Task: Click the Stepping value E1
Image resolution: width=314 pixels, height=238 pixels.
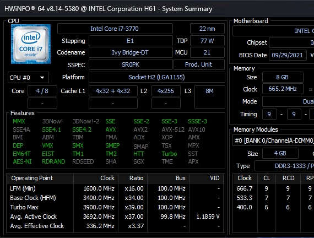Action: (x=131, y=41)
